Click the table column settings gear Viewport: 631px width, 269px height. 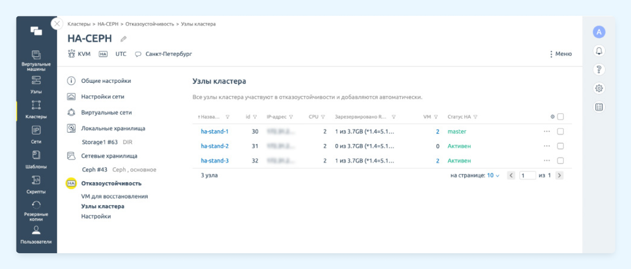pos(553,117)
